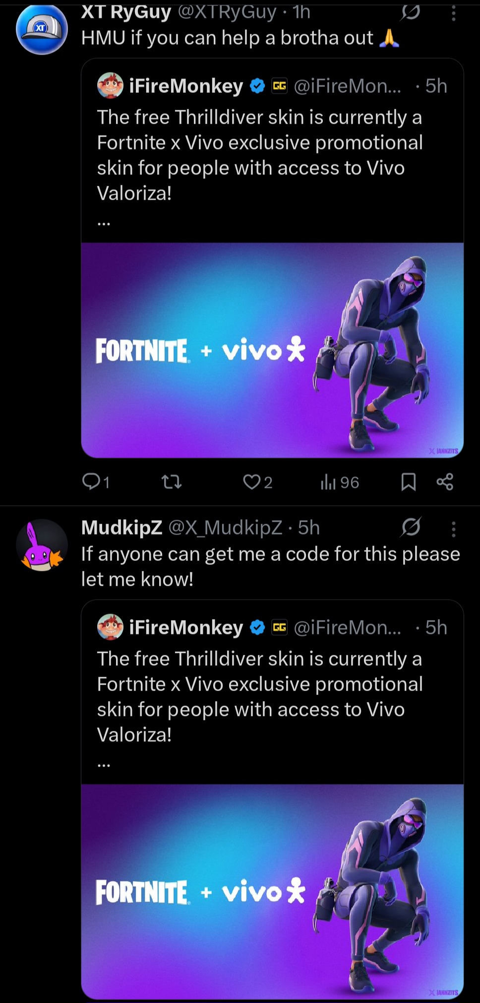Tap Grok icon on XT RyGuy's post
This screenshot has height=1003, width=480.
pyautogui.click(x=410, y=12)
